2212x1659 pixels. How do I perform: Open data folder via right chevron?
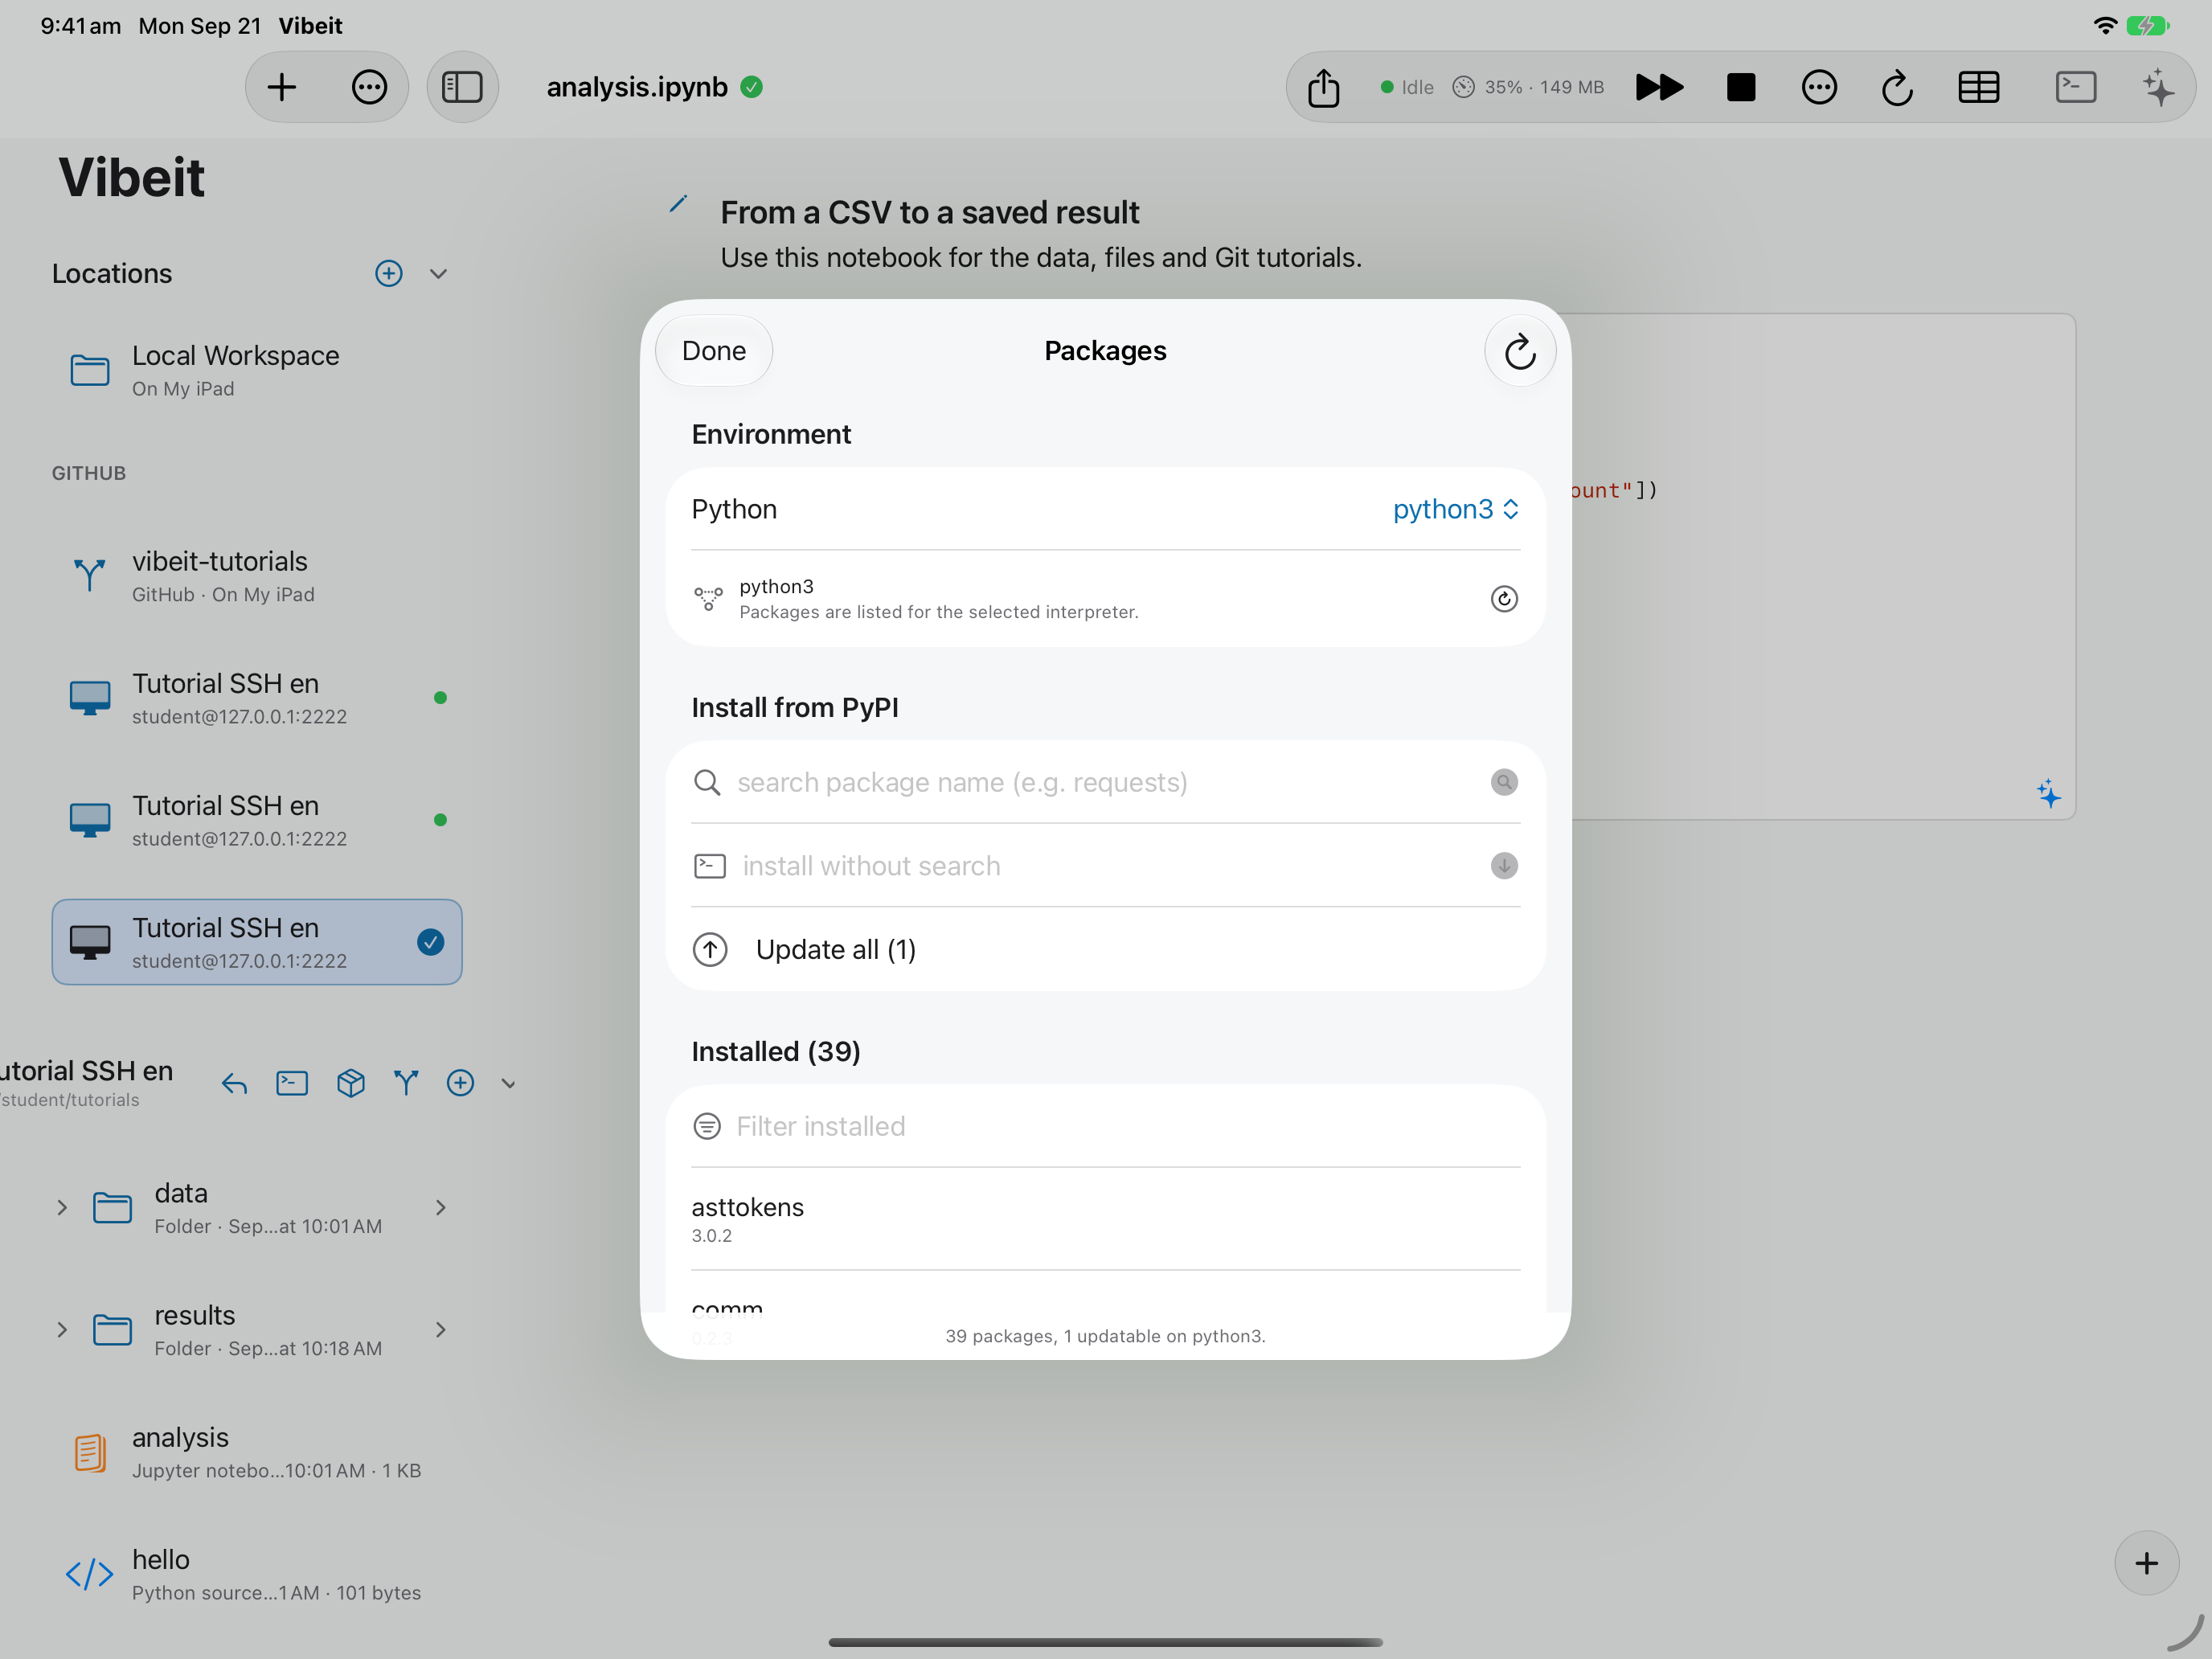[441, 1208]
